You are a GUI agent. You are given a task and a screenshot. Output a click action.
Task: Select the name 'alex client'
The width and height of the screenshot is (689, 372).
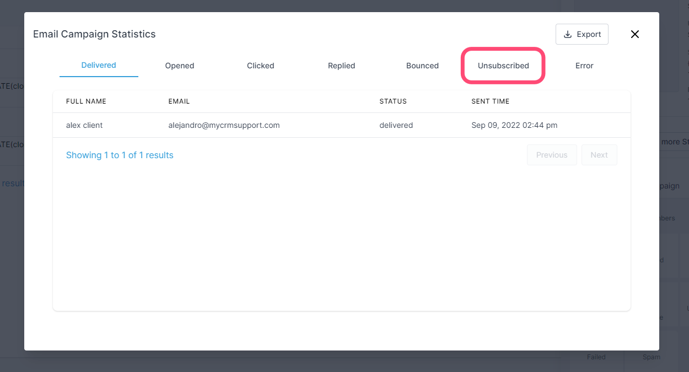pyautogui.click(x=84, y=125)
